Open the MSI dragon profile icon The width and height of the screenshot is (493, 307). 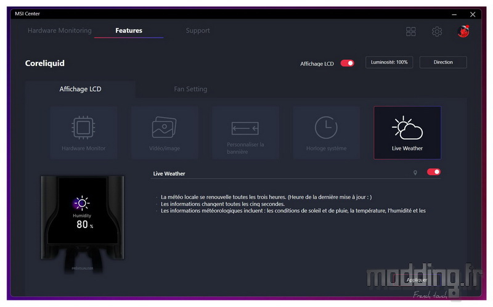pyautogui.click(x=463, y=31)
